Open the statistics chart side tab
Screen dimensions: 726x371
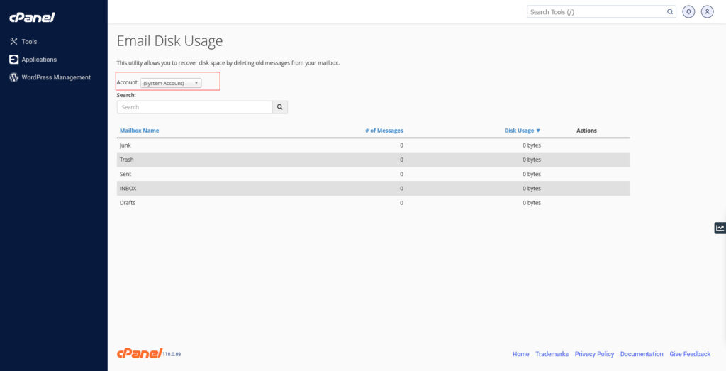tap(720, 228)
